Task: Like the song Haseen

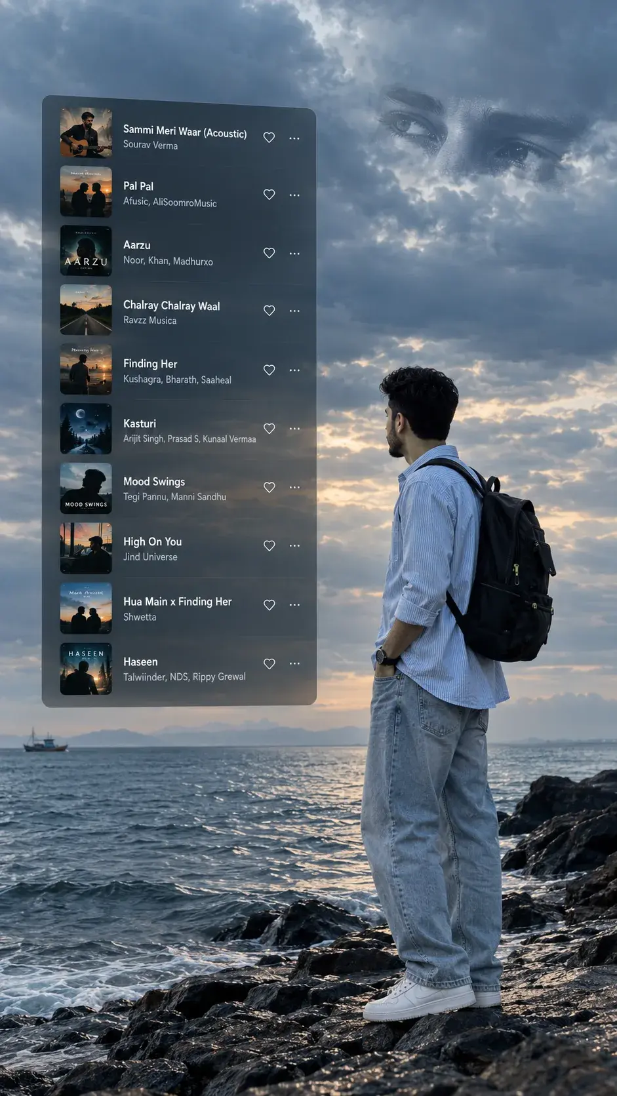Action: point(269,664)
